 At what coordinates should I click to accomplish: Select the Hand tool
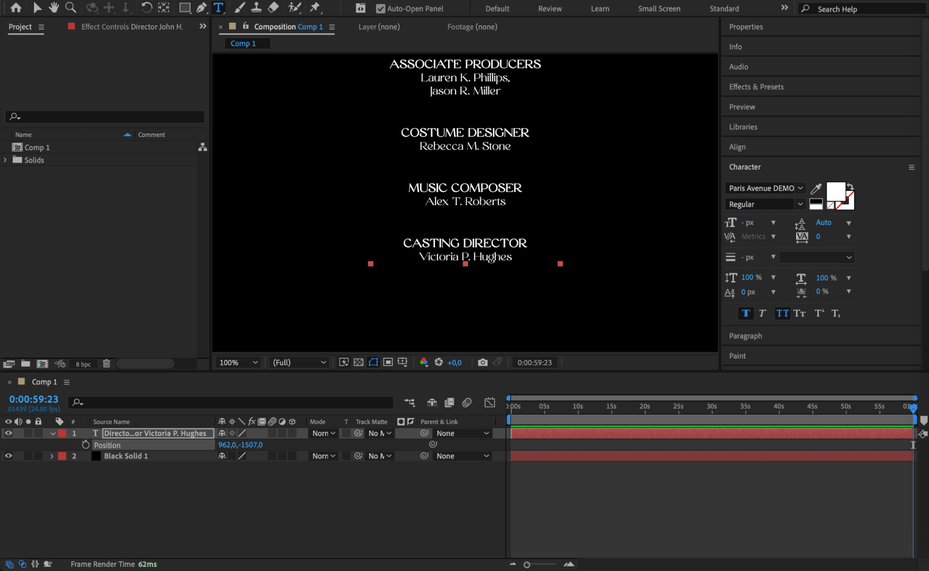54,7
